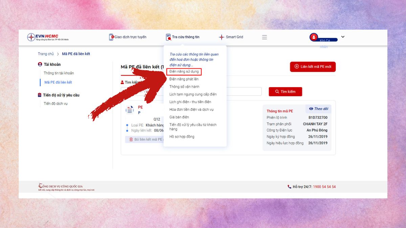Click the user avatar icon
The image size is (406, 228).
click(314, 37)
